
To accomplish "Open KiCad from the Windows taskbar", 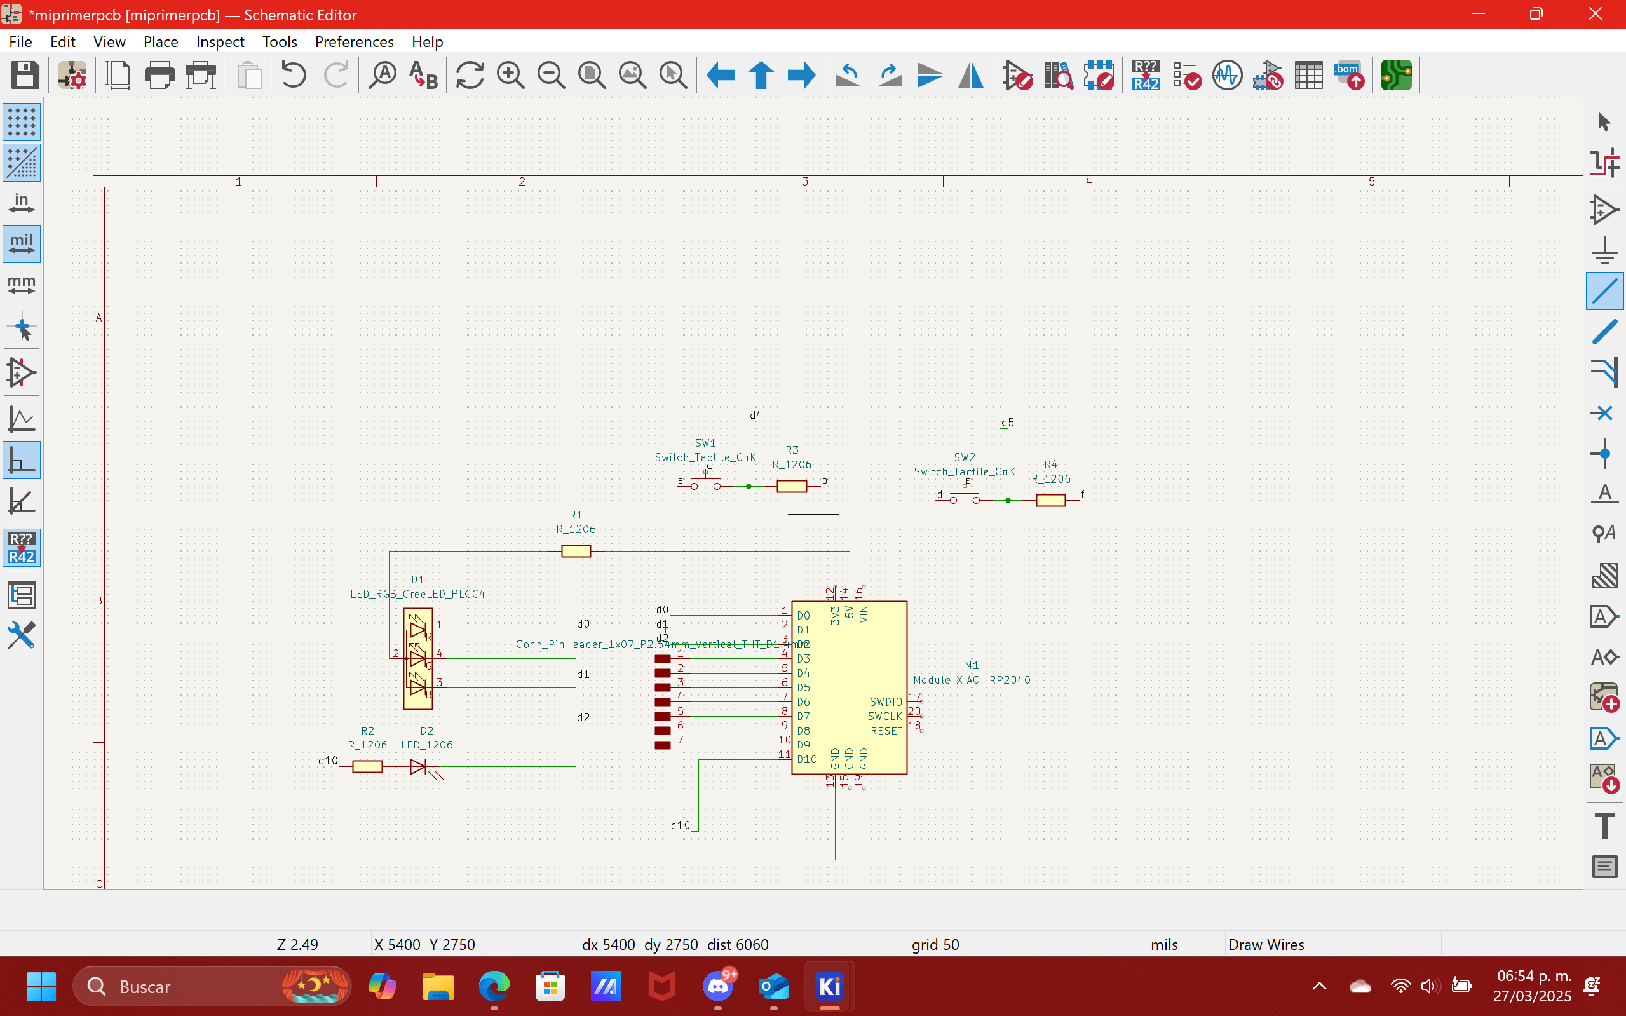I will coord(829,986).
